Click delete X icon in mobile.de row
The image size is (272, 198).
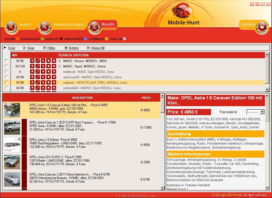coord(54,72)
